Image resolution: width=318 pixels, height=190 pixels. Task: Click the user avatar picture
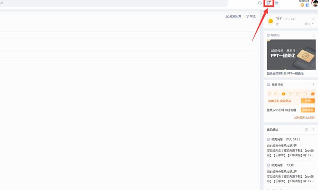pyautogui.click(x=315, y=3)
